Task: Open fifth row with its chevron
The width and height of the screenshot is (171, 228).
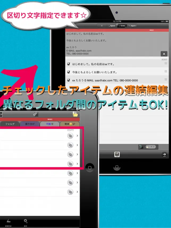Action: (x=77, y=173)
